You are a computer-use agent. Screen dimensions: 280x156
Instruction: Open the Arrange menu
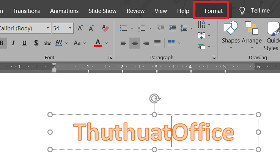[252, 35]
